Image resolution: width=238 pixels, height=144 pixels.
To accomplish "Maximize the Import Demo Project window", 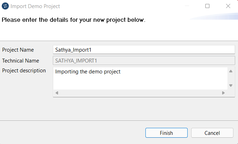I will point(207,6).
